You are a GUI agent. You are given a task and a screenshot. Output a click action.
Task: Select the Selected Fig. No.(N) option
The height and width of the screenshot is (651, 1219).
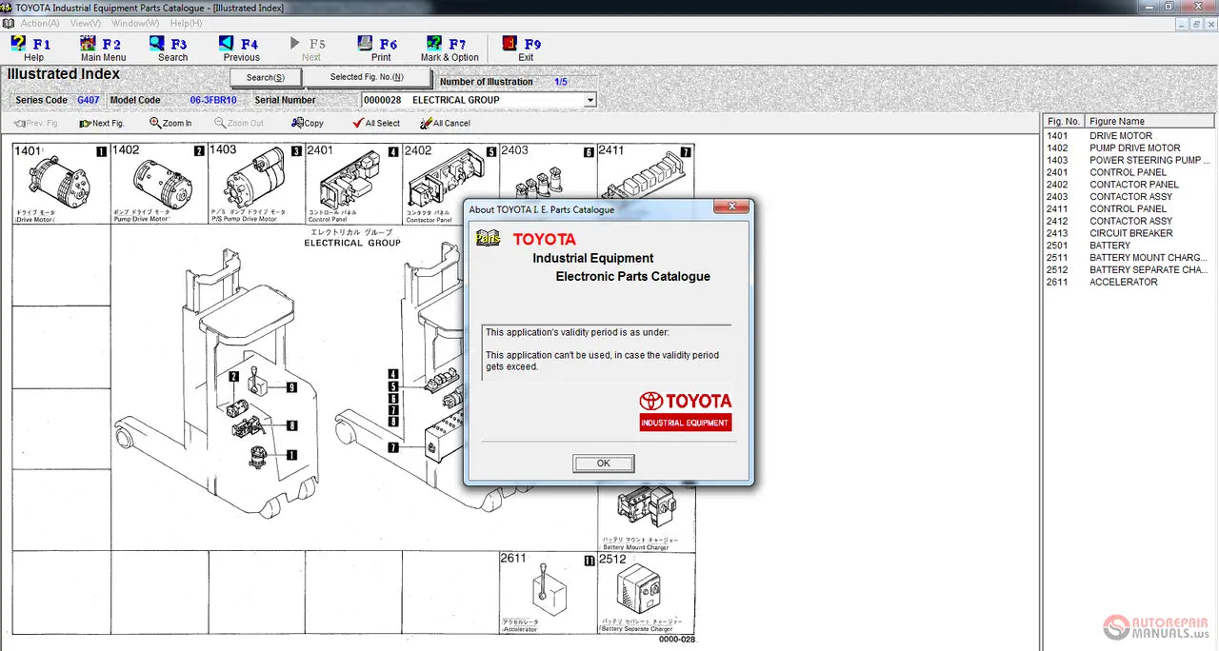tap(369, 77)
